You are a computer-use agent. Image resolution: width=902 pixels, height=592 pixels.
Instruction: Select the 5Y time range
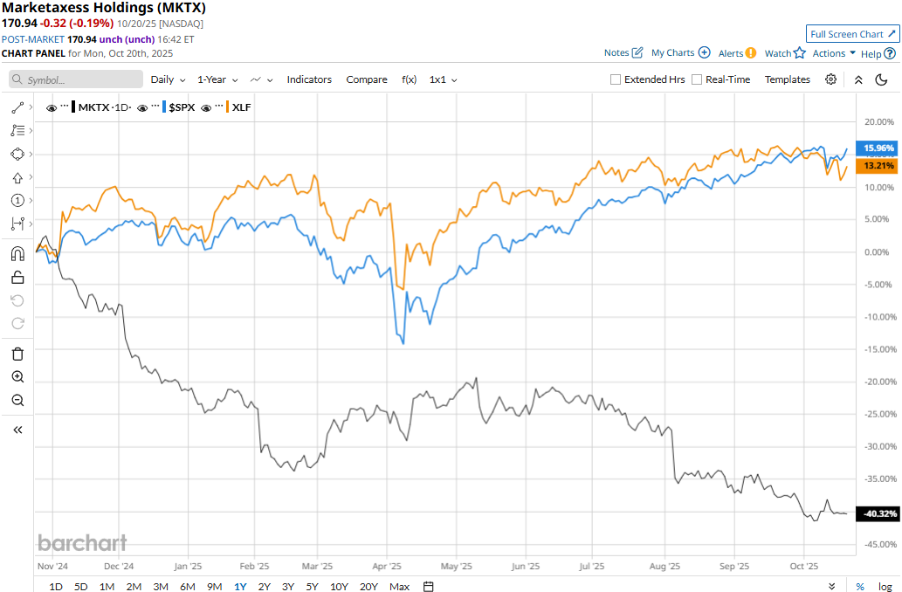(312, 586)
